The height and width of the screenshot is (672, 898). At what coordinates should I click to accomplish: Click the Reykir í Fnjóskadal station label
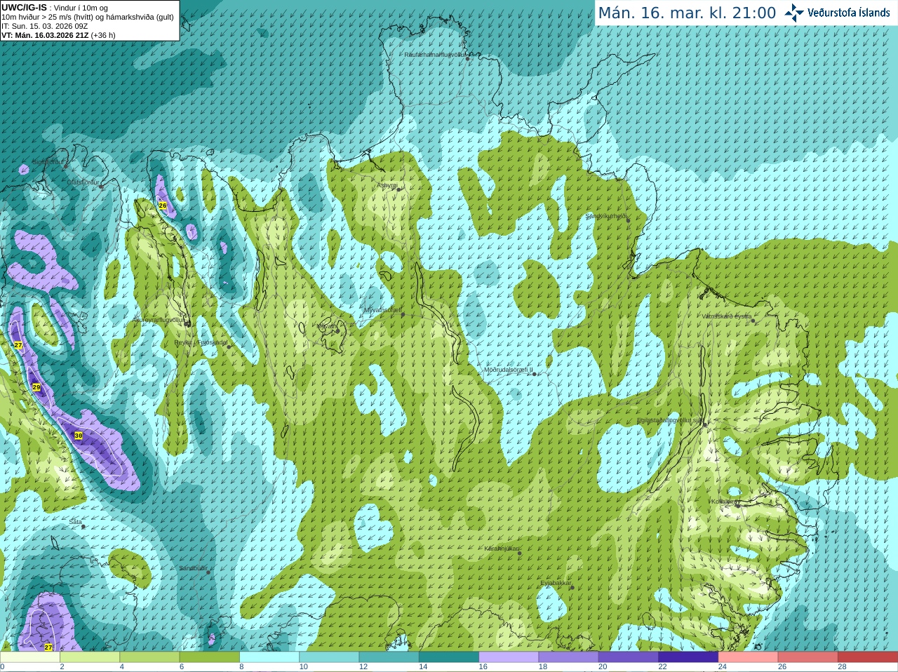pos(201,343)
